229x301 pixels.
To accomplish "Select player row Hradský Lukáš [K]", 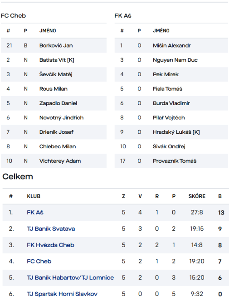I will (171, 132).
